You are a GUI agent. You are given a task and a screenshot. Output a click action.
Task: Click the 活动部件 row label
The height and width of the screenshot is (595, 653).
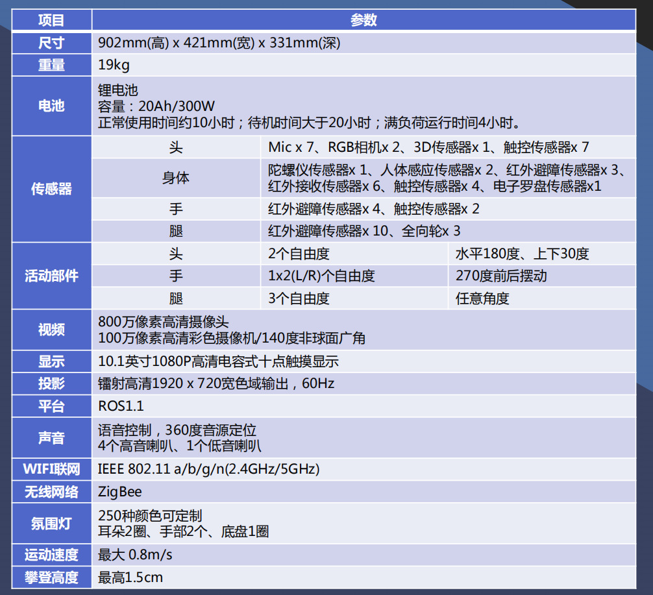click(x=52, y=276)
